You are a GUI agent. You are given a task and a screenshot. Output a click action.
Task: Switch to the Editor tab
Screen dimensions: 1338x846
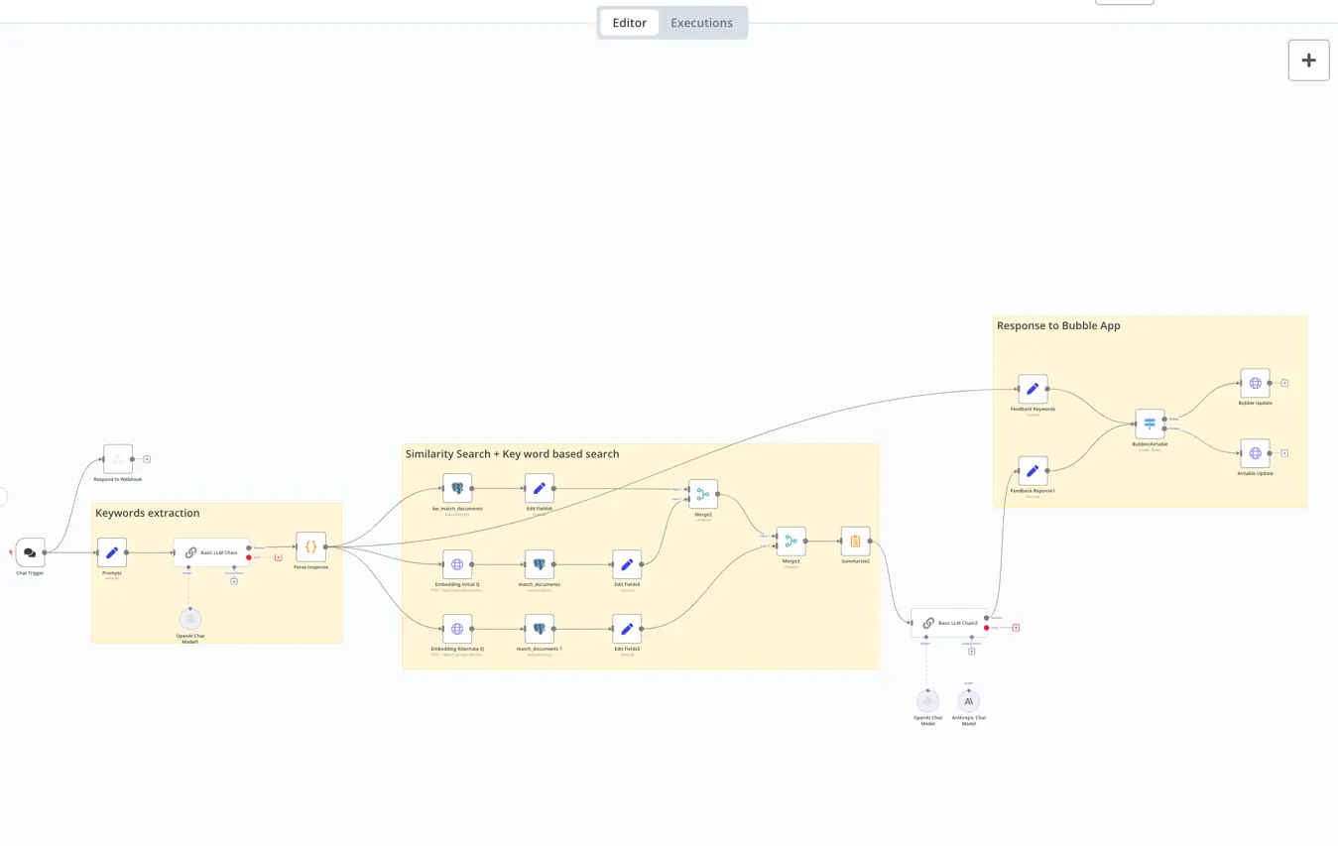pos(629,23)
